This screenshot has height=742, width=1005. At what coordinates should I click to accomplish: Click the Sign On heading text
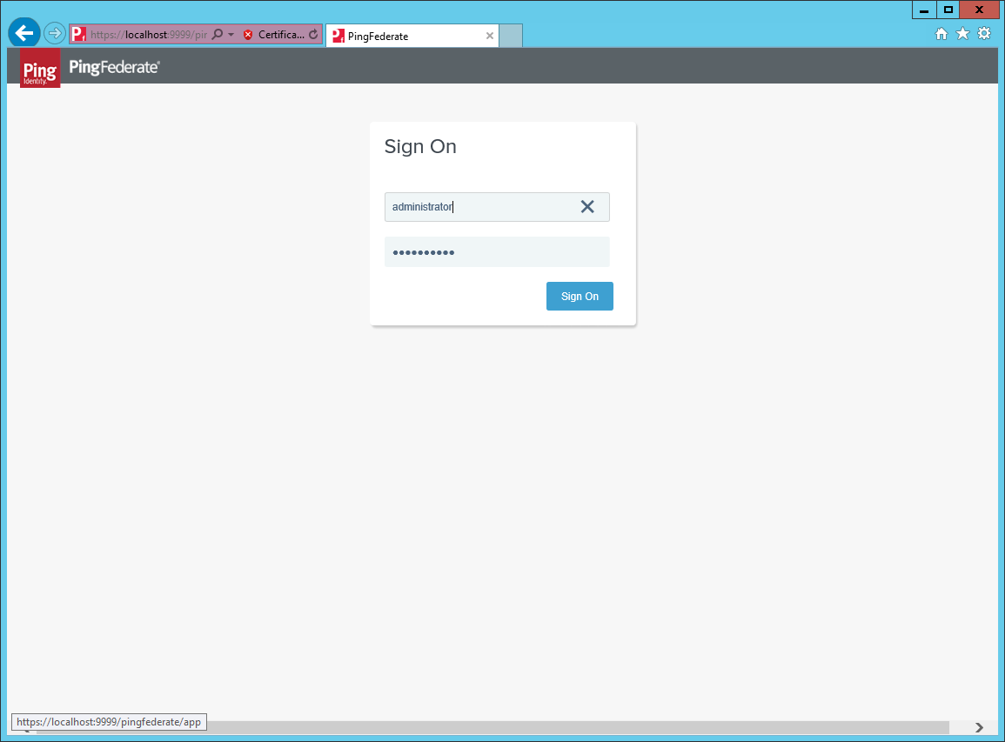click(x=420, y=147)
